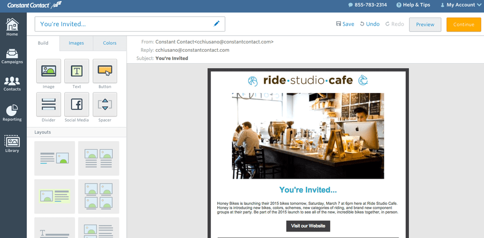
Task: Choose the two-image column layout
Action: (99, 158)
